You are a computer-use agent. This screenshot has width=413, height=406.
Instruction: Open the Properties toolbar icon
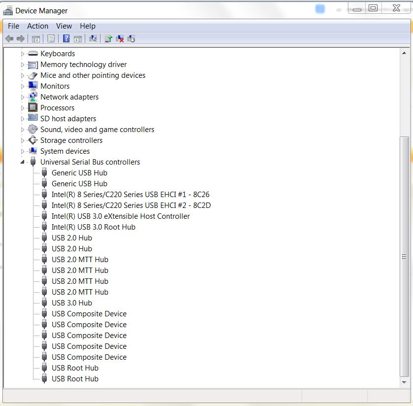pos(51,39)
